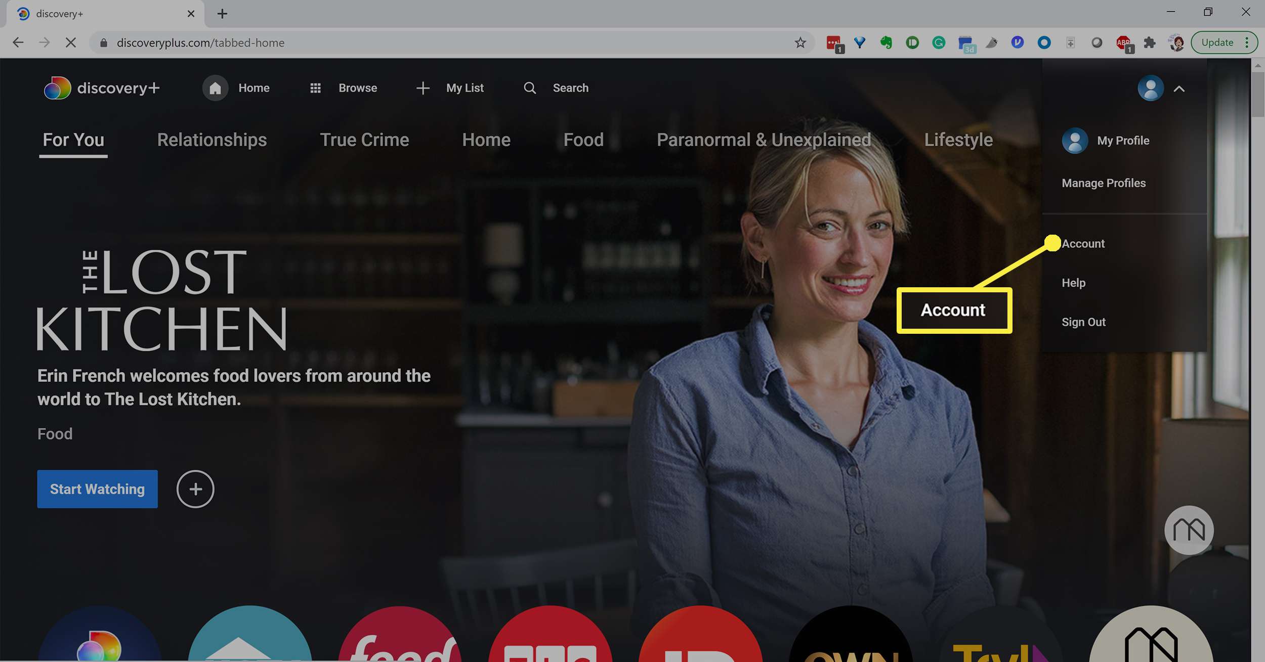Collapse the profile menu chevron
1265x662 pixels.
point(1179,89)
